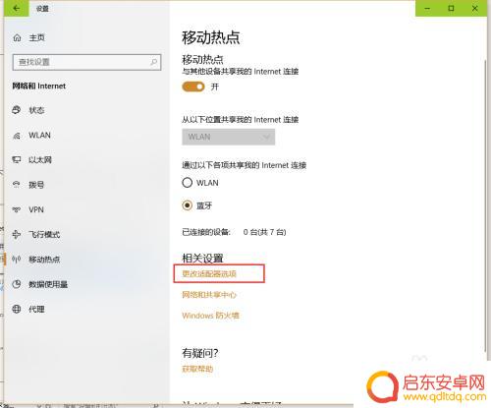The height and width of the screenshot is (408, 491).
Task: Click the 移动热点 hotspot signal icon
Action: point(17,260)
